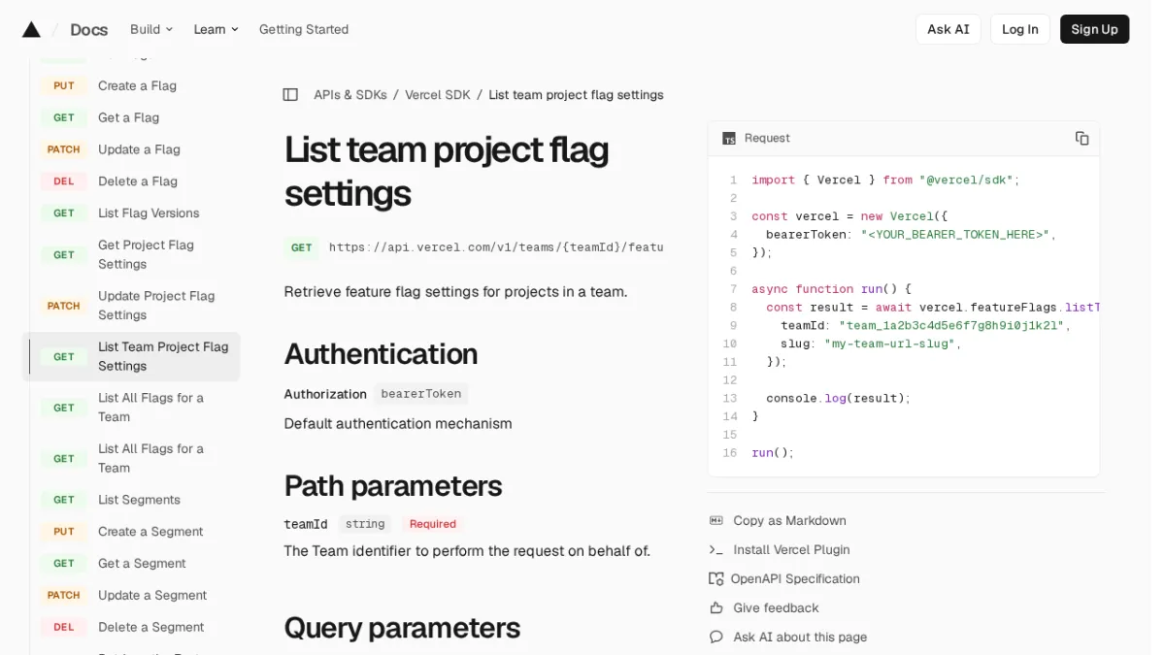Click the Vercel SDK breadcrumb
Screen dimensions: 1165x655
[438, 94]
